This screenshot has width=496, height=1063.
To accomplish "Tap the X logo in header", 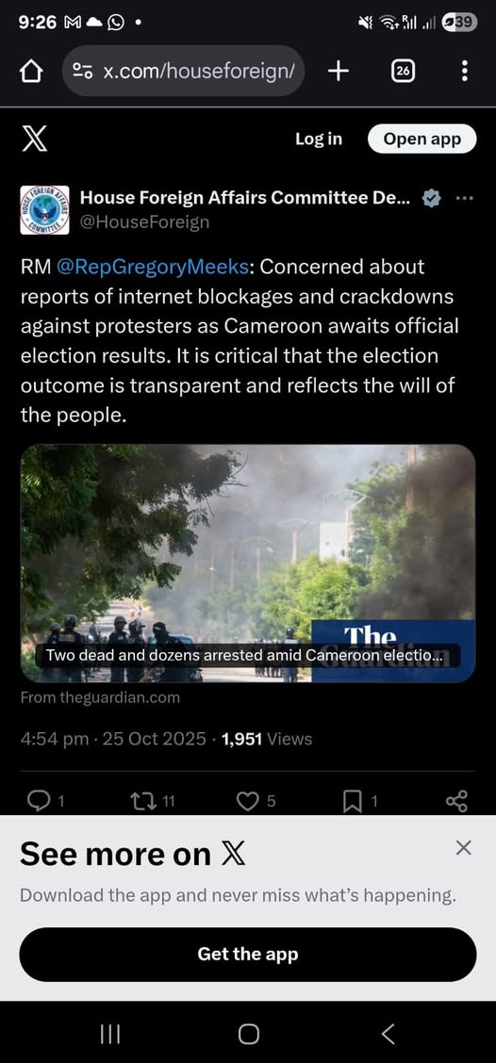I will click(x=34, y=139).
